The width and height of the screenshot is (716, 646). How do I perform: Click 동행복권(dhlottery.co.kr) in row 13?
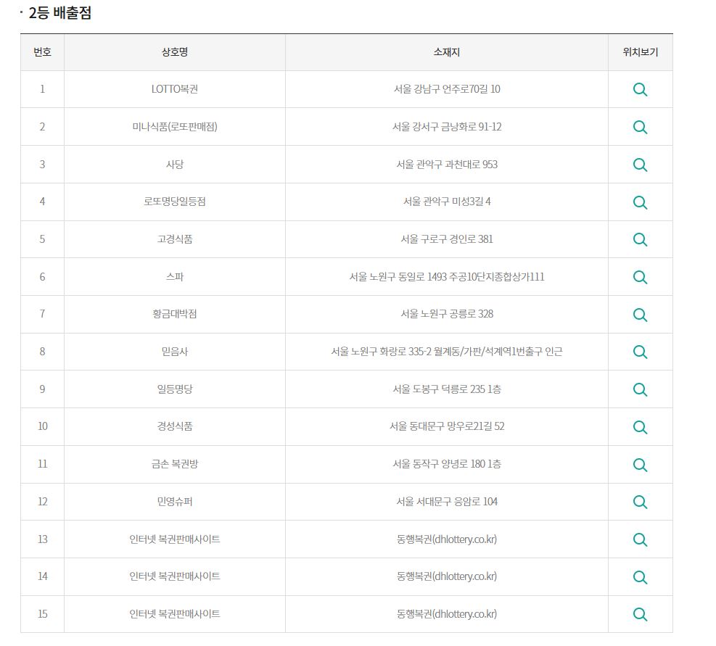coord(447,539)
